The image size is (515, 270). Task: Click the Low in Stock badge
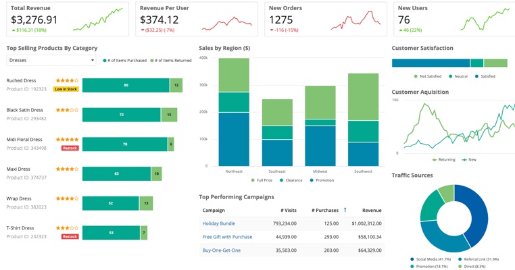point(66,89)
